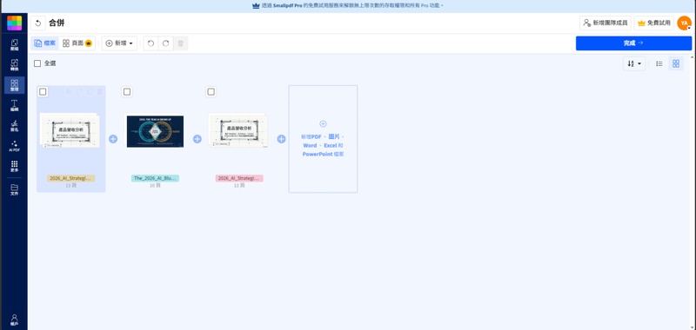Open the Edit (編輯) tool in sidebar
The height and width of the screenshot is (330, 696).
(14, 105)
